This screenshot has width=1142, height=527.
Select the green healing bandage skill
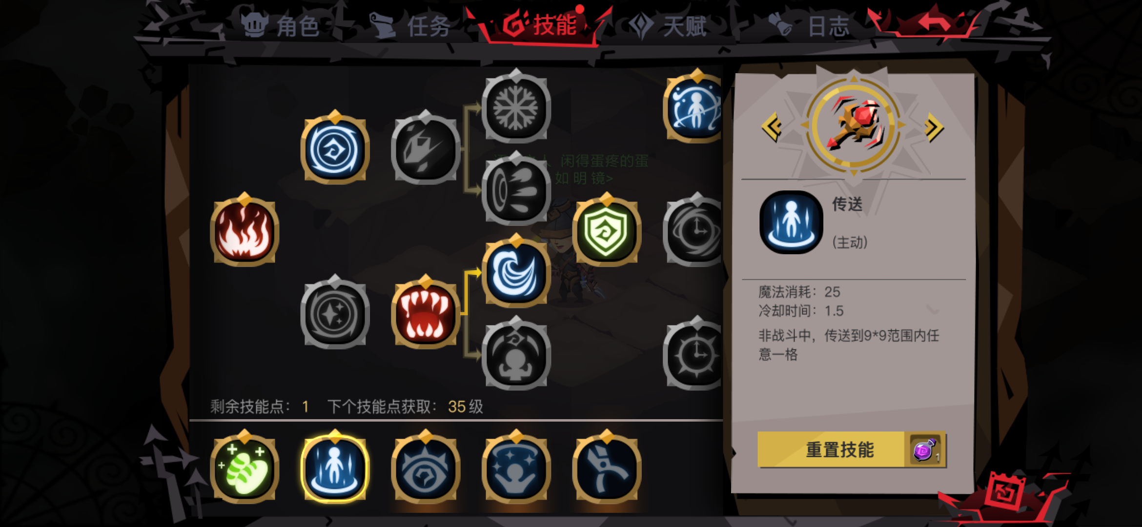pos(245,467)
